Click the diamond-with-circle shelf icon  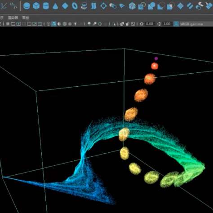pyautogui.click(x=103, y=6)
